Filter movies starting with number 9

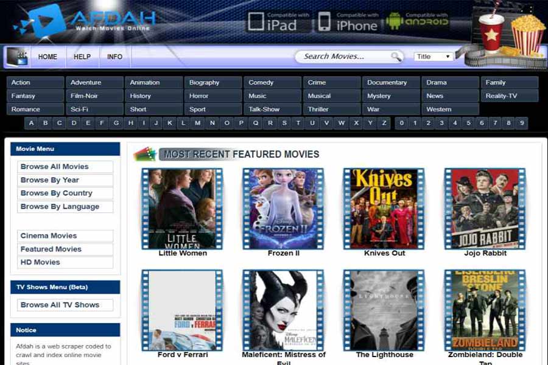click(x=522, y=123)
